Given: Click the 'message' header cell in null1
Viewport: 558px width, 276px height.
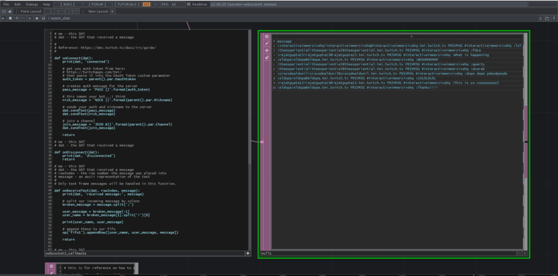Looking at the screenshot, I should [284, 41].
